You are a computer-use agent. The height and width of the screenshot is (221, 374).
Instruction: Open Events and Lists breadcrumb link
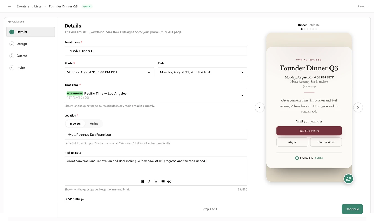pos(29,6)
